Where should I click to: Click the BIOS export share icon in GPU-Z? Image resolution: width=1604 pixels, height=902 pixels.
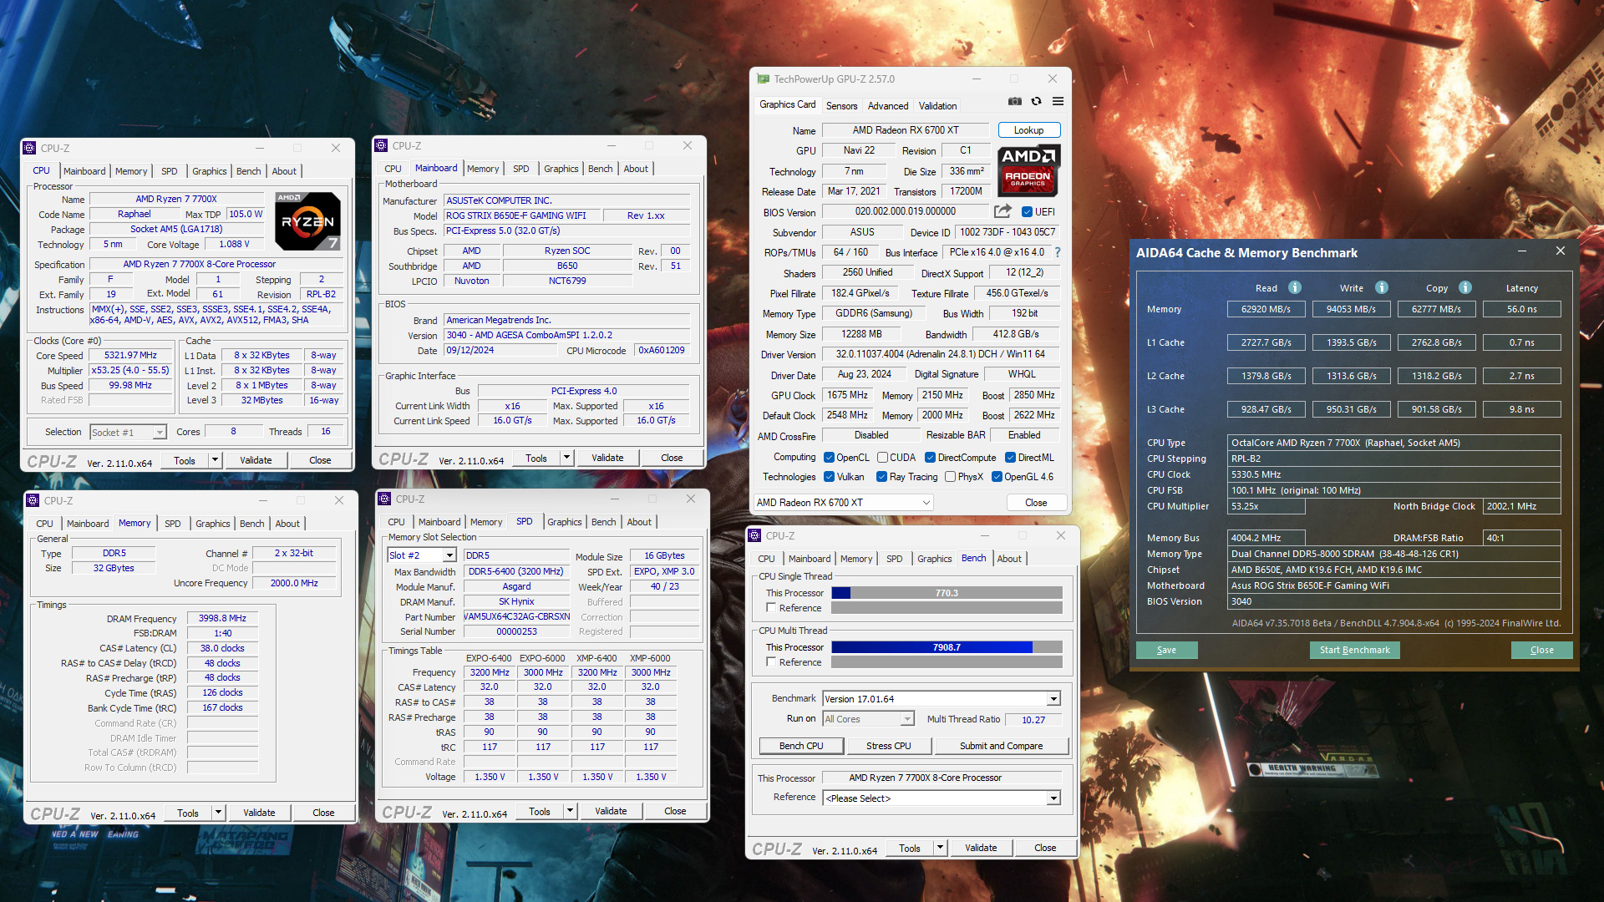tap(1002, 211)
